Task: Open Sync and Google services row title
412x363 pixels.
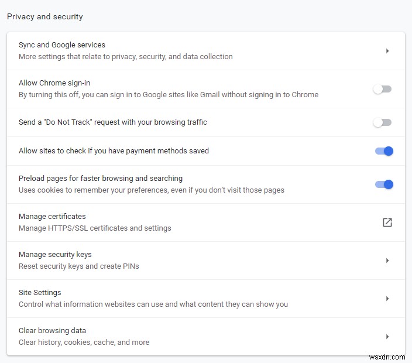Action: pyautogui.click(x=62, y=45)
